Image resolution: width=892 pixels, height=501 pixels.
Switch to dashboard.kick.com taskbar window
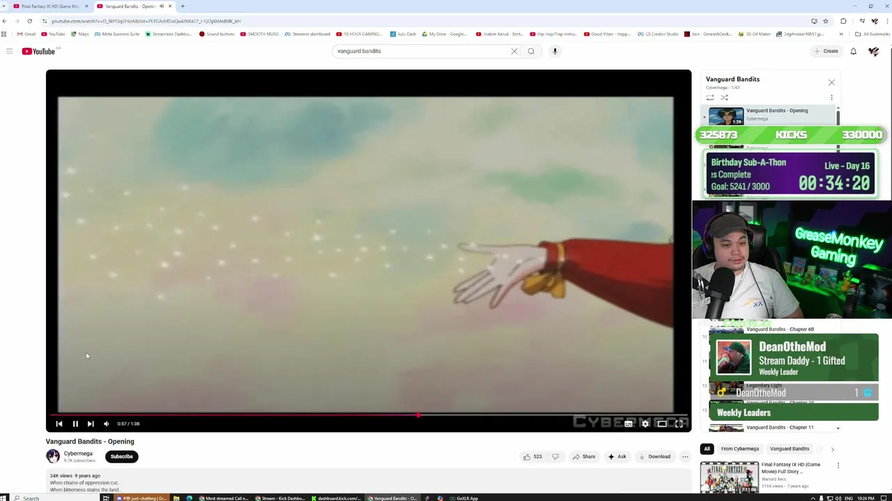[336, 498]
